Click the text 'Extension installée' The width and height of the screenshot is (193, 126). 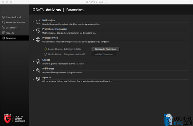73,49
